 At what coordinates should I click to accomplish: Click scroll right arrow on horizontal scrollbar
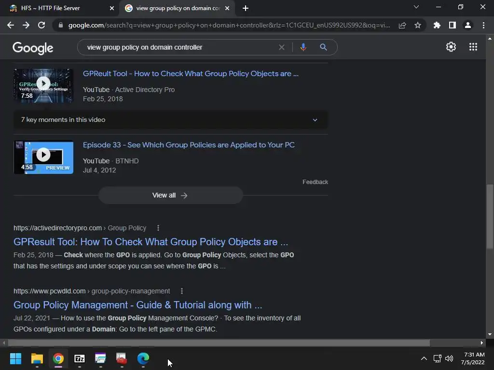pyautogui.click(x=482, y=343)
